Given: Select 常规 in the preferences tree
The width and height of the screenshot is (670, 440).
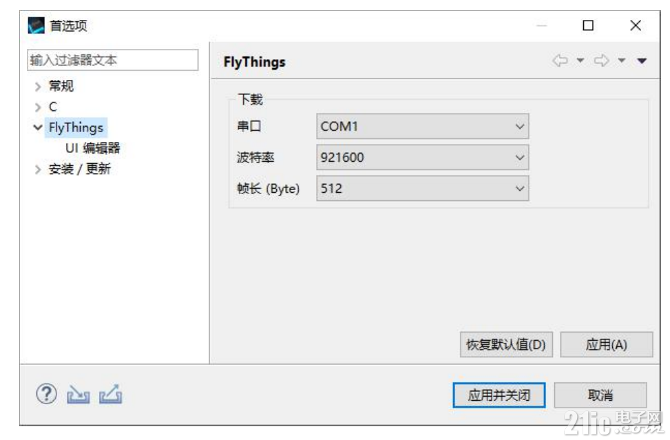Looking at the screenshot, I should click(x=61, y=86).
